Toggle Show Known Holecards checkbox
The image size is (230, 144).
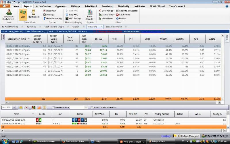point(92,107)
